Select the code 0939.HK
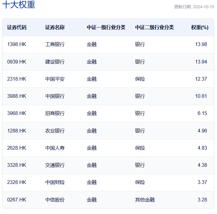 tap(17, 62)
